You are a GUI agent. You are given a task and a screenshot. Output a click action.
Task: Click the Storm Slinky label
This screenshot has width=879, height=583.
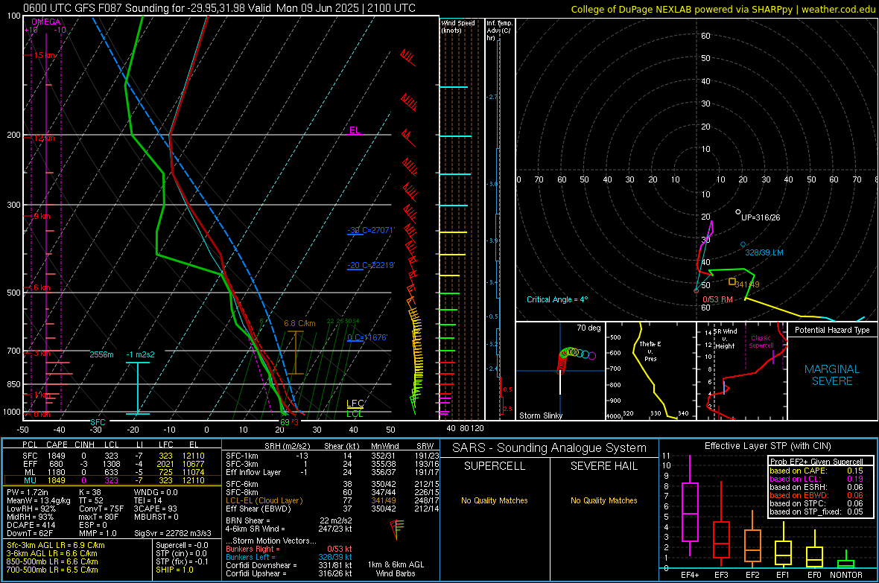[x=540, y=415]
